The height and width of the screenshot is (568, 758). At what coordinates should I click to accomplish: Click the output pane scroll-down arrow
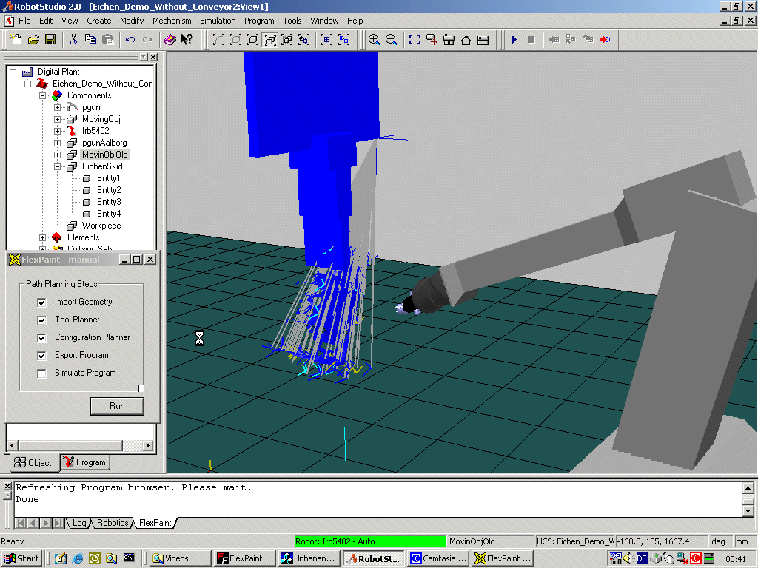click(x=748, y=510)
